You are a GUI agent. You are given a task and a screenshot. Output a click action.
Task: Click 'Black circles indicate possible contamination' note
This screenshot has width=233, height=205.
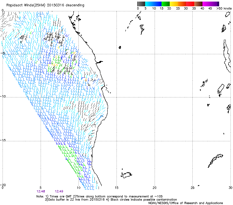point(144,200)
